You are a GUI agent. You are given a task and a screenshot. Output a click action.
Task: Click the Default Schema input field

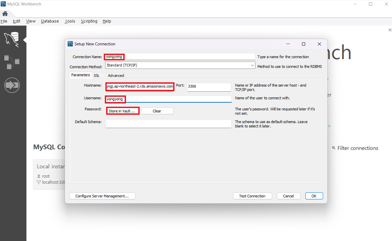click(169, 124)
